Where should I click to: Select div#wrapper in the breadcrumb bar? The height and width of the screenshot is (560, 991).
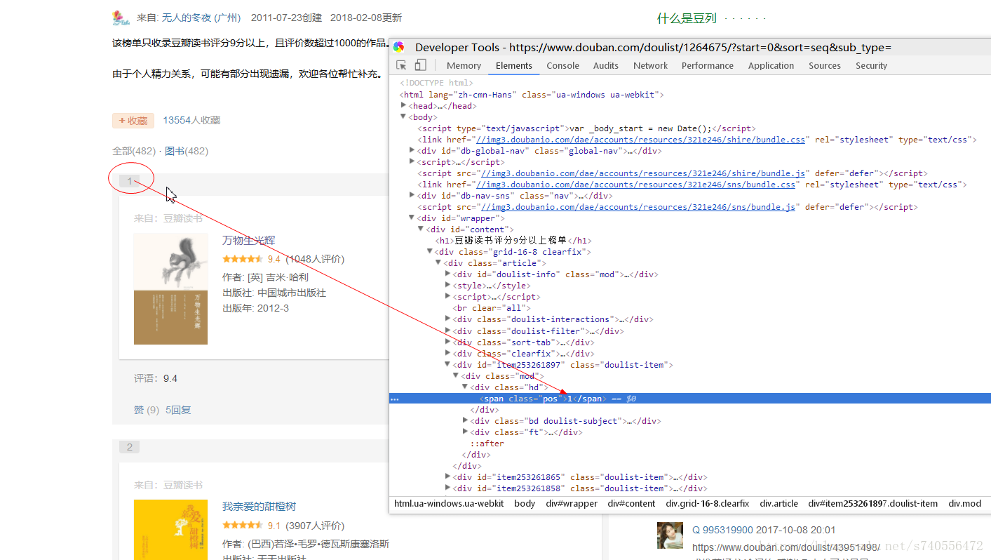pyautogui.click(x=572, y=503)
